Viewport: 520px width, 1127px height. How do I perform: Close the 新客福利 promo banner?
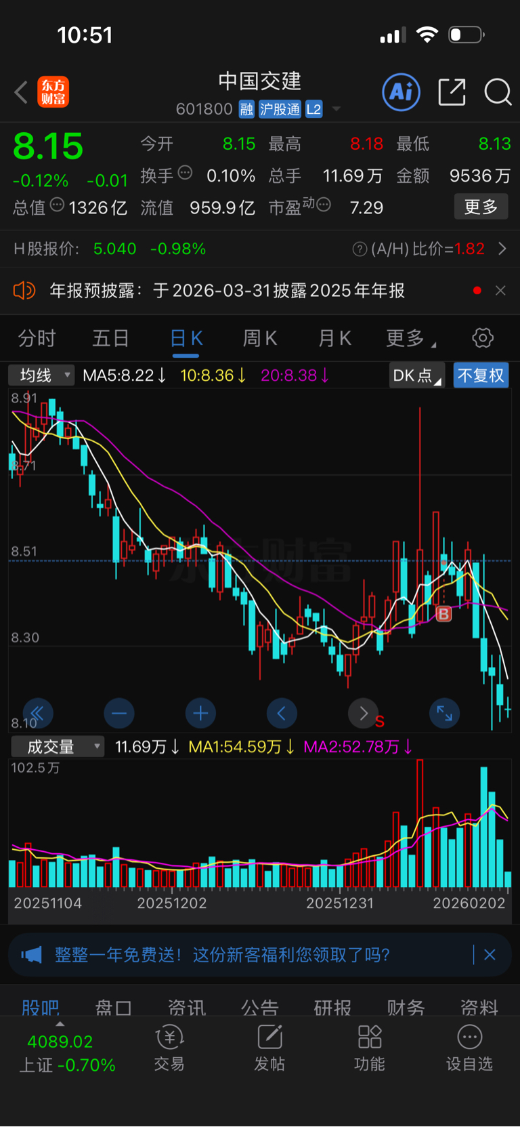coord(490,955)
